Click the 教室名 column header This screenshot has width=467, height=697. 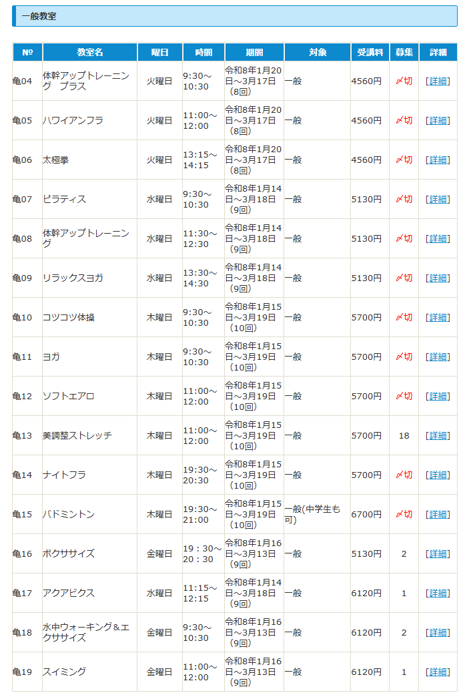(x=90, y=52)
